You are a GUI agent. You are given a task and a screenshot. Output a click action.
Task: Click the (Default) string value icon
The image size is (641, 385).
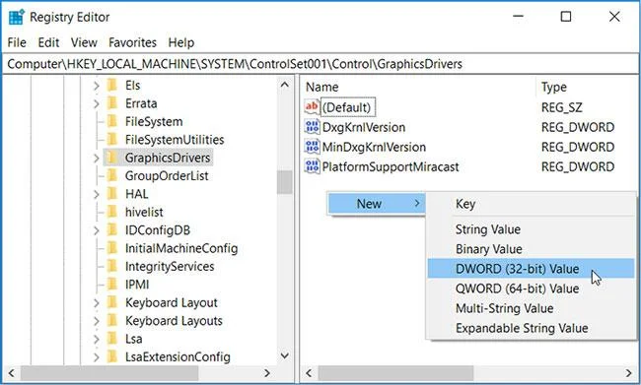pos(312,107)
